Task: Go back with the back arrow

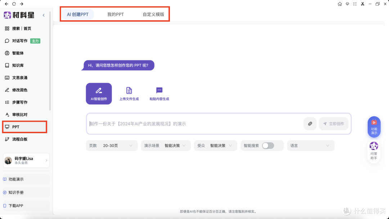Action: [x=6, y=4]
